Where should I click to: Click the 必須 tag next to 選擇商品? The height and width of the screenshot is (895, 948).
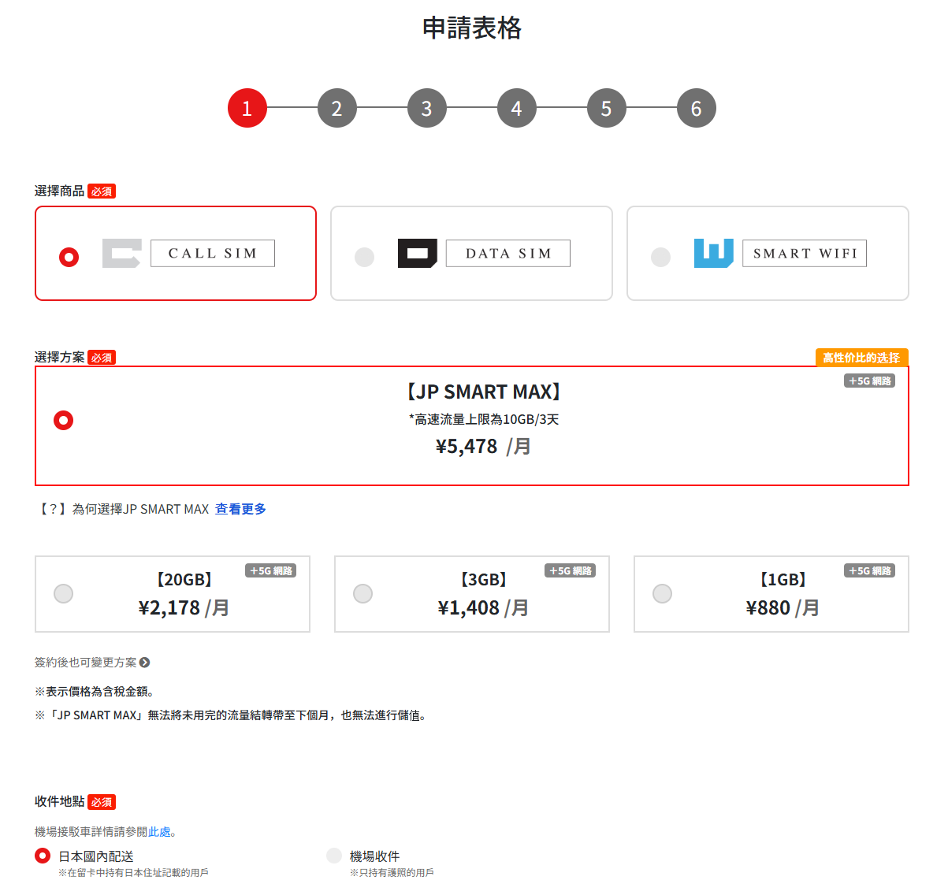pyautogui.click(x=102, y=191)
